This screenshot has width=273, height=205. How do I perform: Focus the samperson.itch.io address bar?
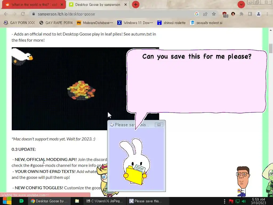111,14
